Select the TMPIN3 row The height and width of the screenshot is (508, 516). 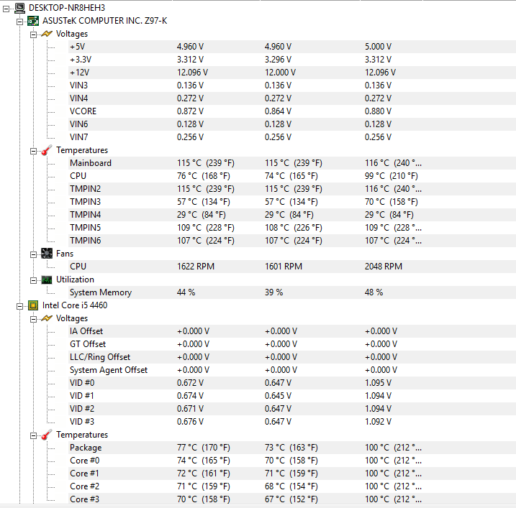tap(292, 202)
